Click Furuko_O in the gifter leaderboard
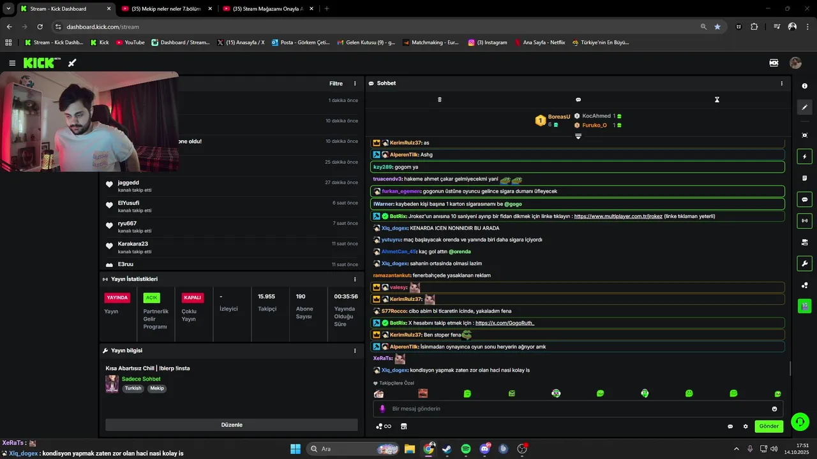Viewport: 817px width, 459px height. [594, 125]
